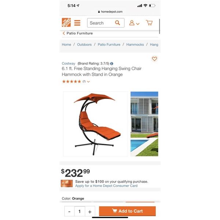This screenshot has height=220, width=220.
Task: Tap the search magnifier icon
Action: click(117, 23)
